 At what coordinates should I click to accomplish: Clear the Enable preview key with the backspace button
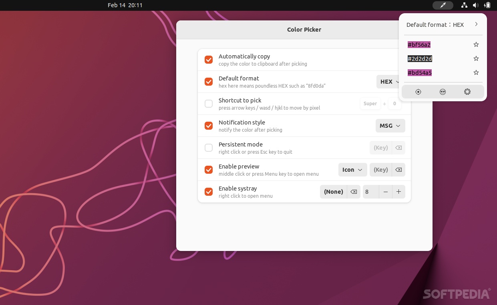[x=398, y=169]
